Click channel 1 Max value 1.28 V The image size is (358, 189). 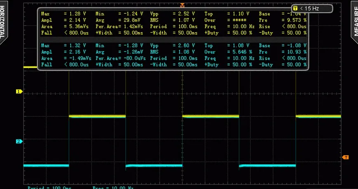[78, 14]
